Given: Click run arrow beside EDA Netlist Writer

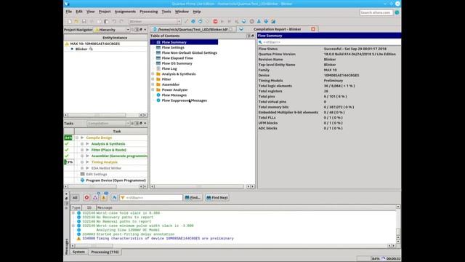Looking at the screenshot, I should (87, 168).
